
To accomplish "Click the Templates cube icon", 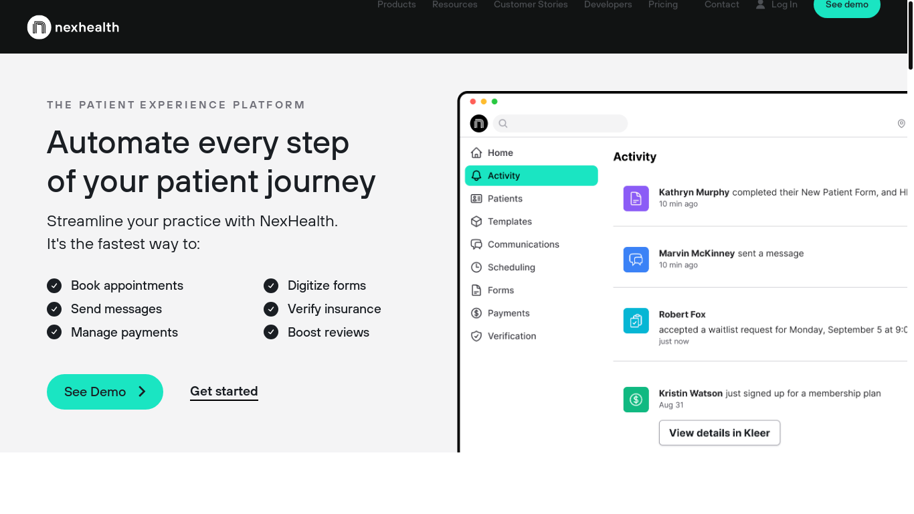I will click(476, 222).
